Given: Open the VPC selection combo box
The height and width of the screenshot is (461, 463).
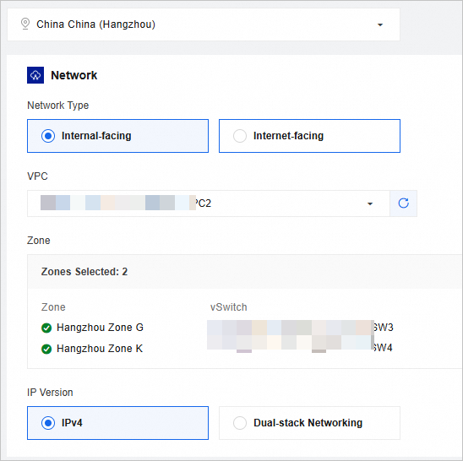Looking at the screenshot, I should click(209, 203).
